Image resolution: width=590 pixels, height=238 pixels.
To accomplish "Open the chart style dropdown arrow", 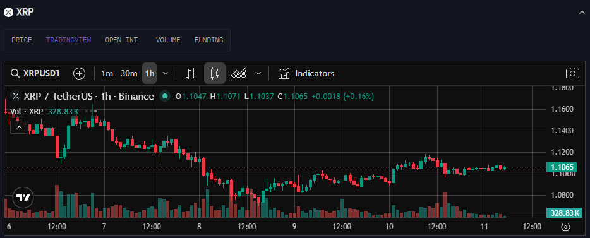I will 258,73.
